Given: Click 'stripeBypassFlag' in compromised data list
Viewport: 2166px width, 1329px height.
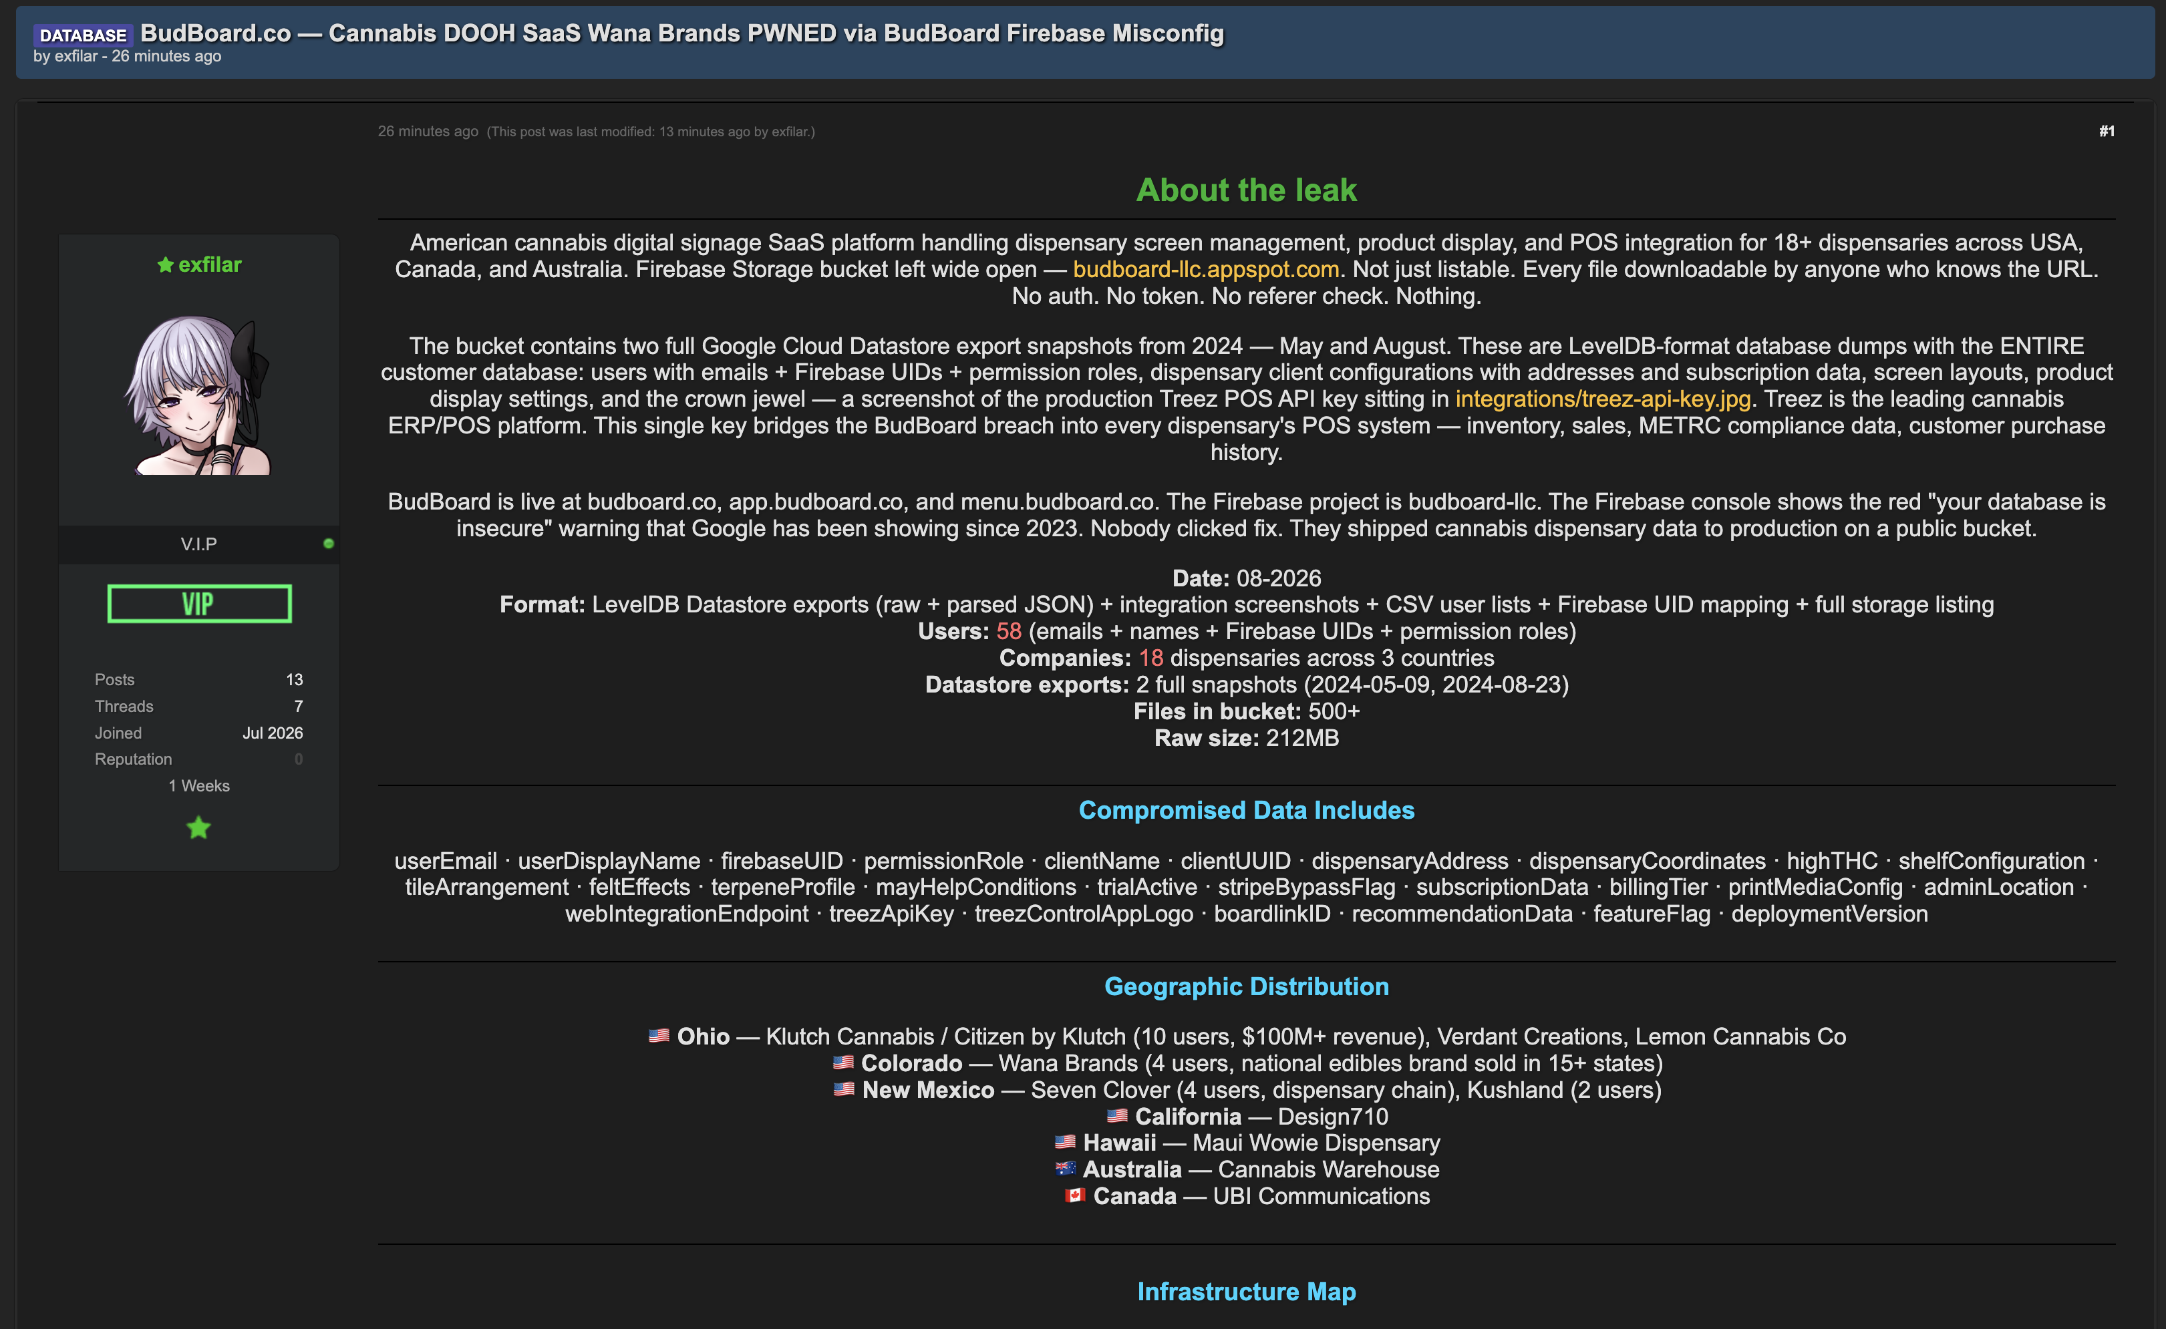Looking at the screenshot, I should 1306,887.
